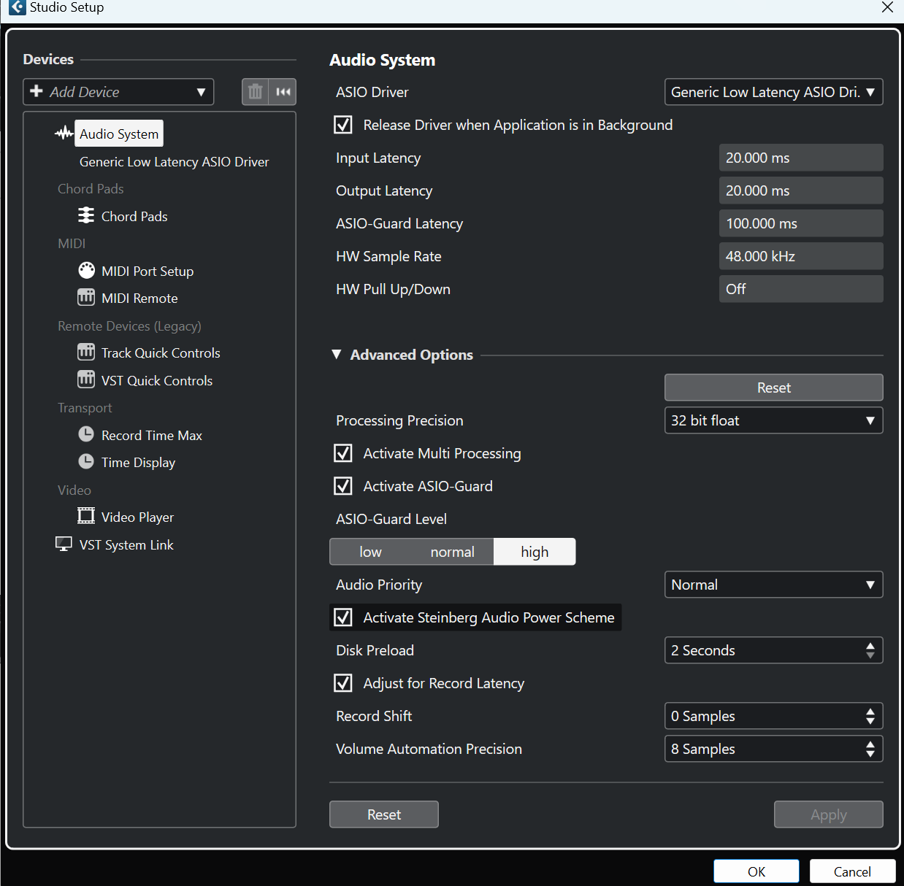The height and width of the screenshot is (886, 904).
Task: Click Reset button in Advanced Options
Action: coord(773,388)
